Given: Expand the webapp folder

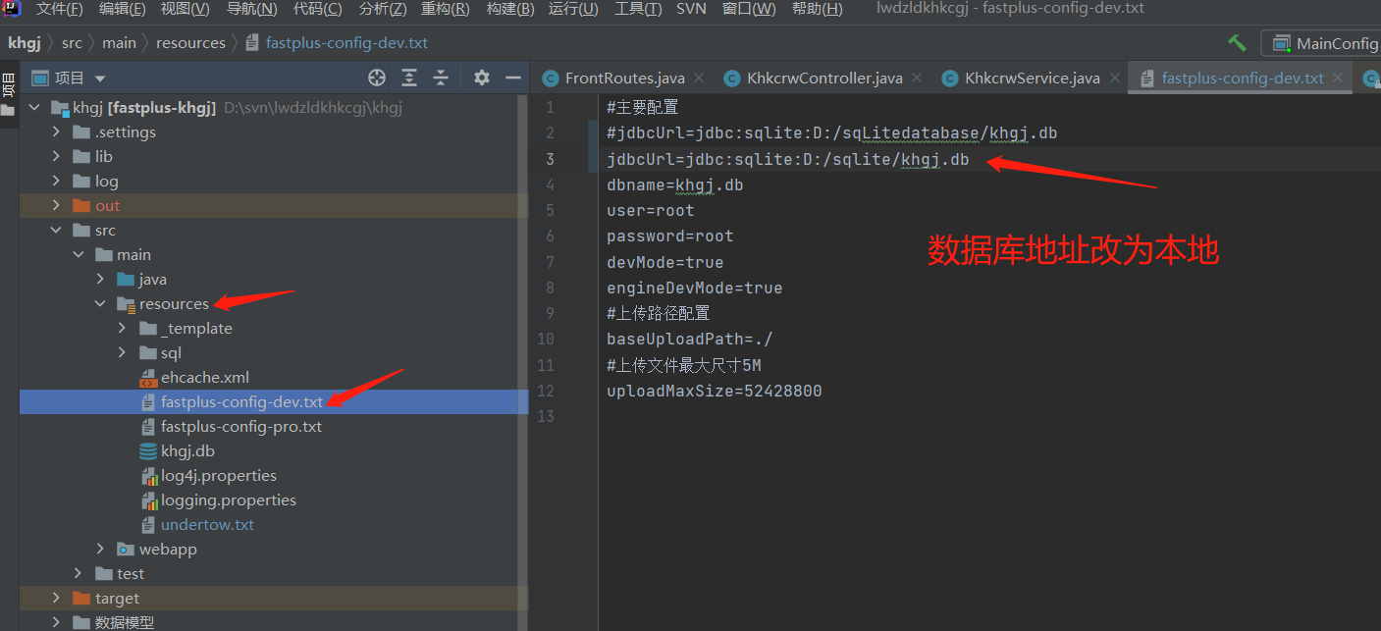Looking at the screenshot, I should pyautogui.click(x=98, y=549).
